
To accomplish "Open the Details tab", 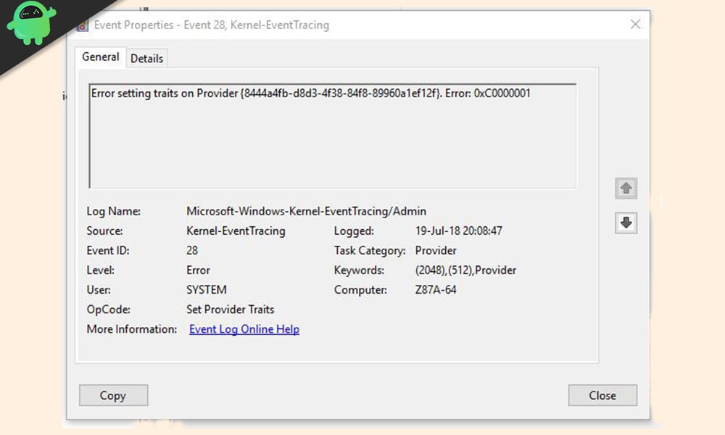I will click(146, 59).
